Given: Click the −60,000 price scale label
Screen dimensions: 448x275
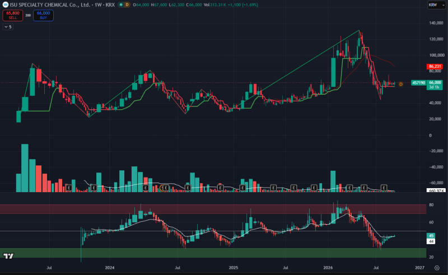Looking at the screenshot, I should [436, 183].
